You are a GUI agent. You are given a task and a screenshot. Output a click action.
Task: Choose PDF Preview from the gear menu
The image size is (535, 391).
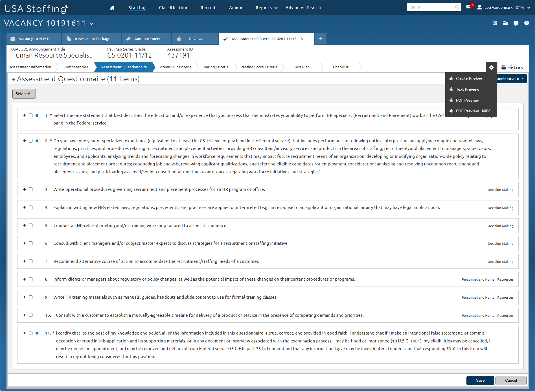(467, 100)
